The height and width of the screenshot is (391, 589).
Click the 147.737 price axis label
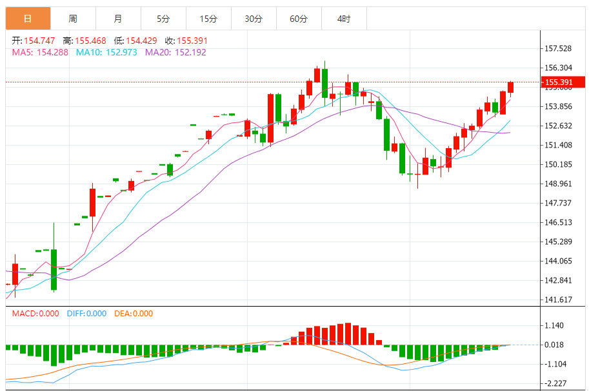click(x=558, y=203)
